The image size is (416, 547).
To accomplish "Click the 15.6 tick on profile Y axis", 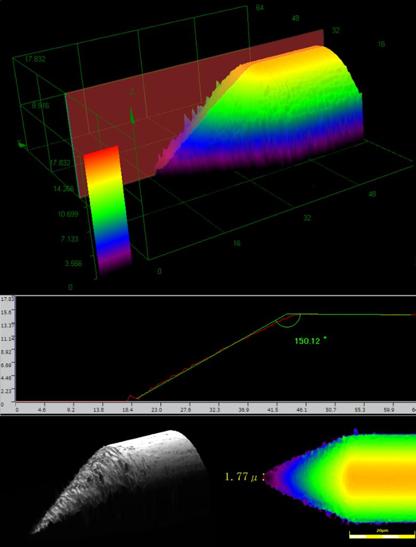I will (x=7, y=312).
